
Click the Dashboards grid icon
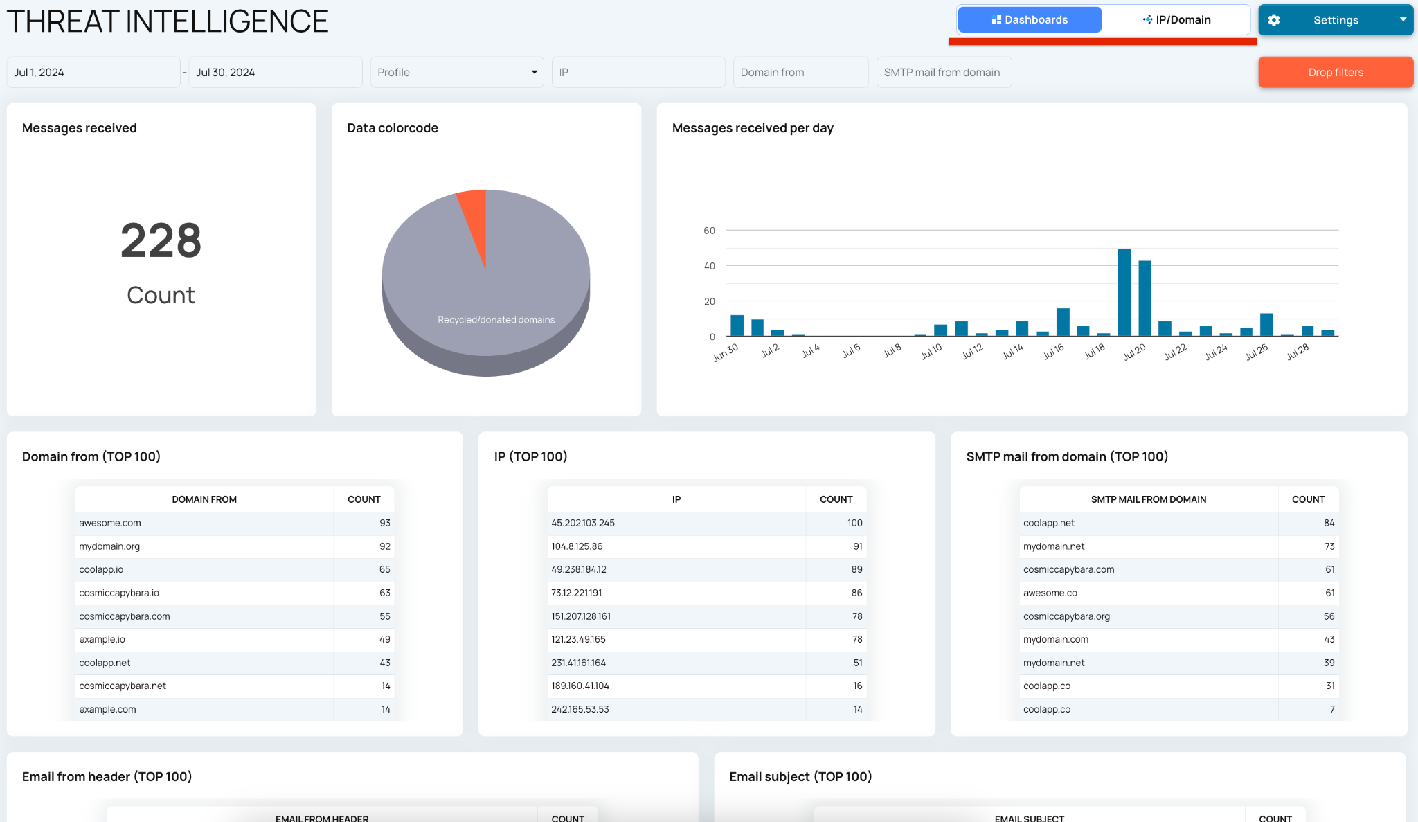[x=996, y=20]
